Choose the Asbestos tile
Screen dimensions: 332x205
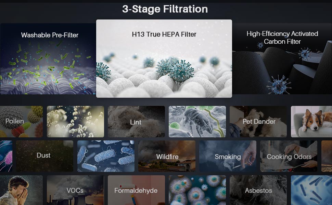pos(258,190)
